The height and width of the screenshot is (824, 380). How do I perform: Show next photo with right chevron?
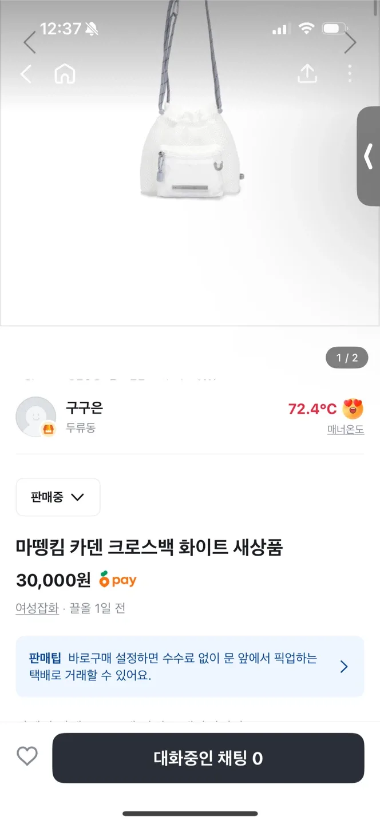click(x=350, y=42)
